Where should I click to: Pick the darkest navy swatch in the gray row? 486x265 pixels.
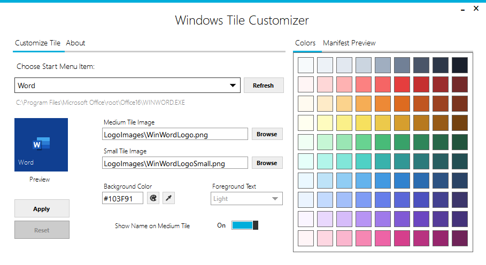460,65
